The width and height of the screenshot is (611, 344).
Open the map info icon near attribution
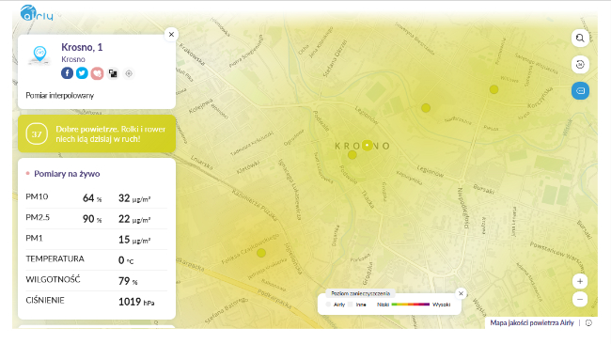[588, 323]
